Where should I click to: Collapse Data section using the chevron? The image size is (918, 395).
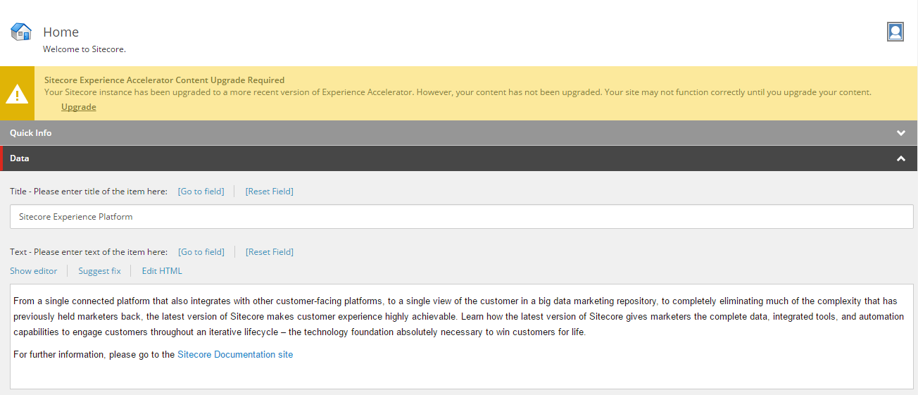pos(901,158)
